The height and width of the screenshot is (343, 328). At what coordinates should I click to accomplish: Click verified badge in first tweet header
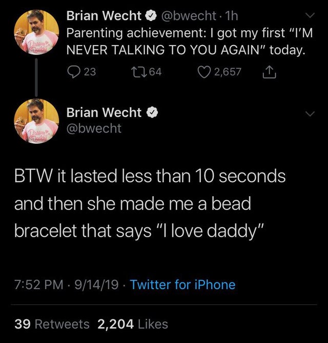click(x=152, y=16)
